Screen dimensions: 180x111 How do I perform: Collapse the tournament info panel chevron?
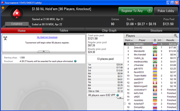(x=44, y=52)
